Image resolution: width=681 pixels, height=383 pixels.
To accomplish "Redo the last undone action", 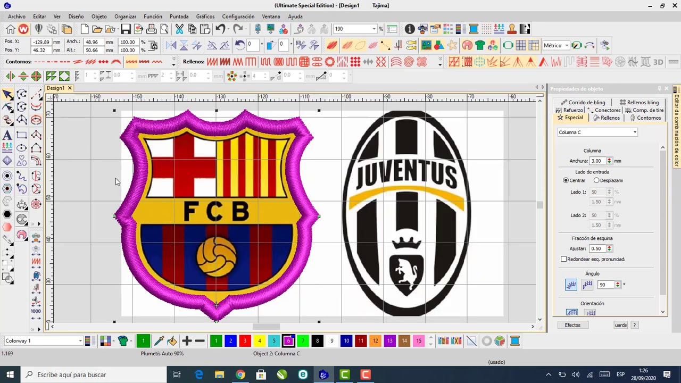I will point(238,29).
